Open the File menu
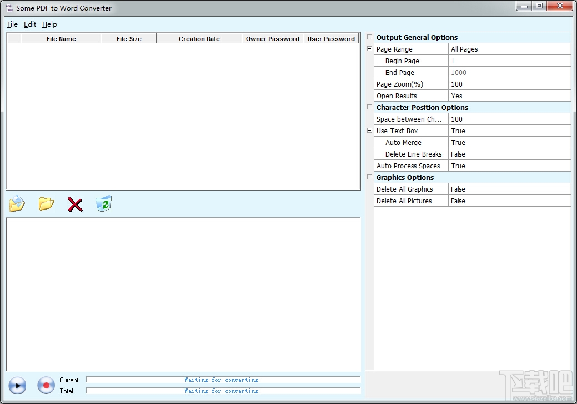This screenshot has width=577, height=404. point(12,24)
